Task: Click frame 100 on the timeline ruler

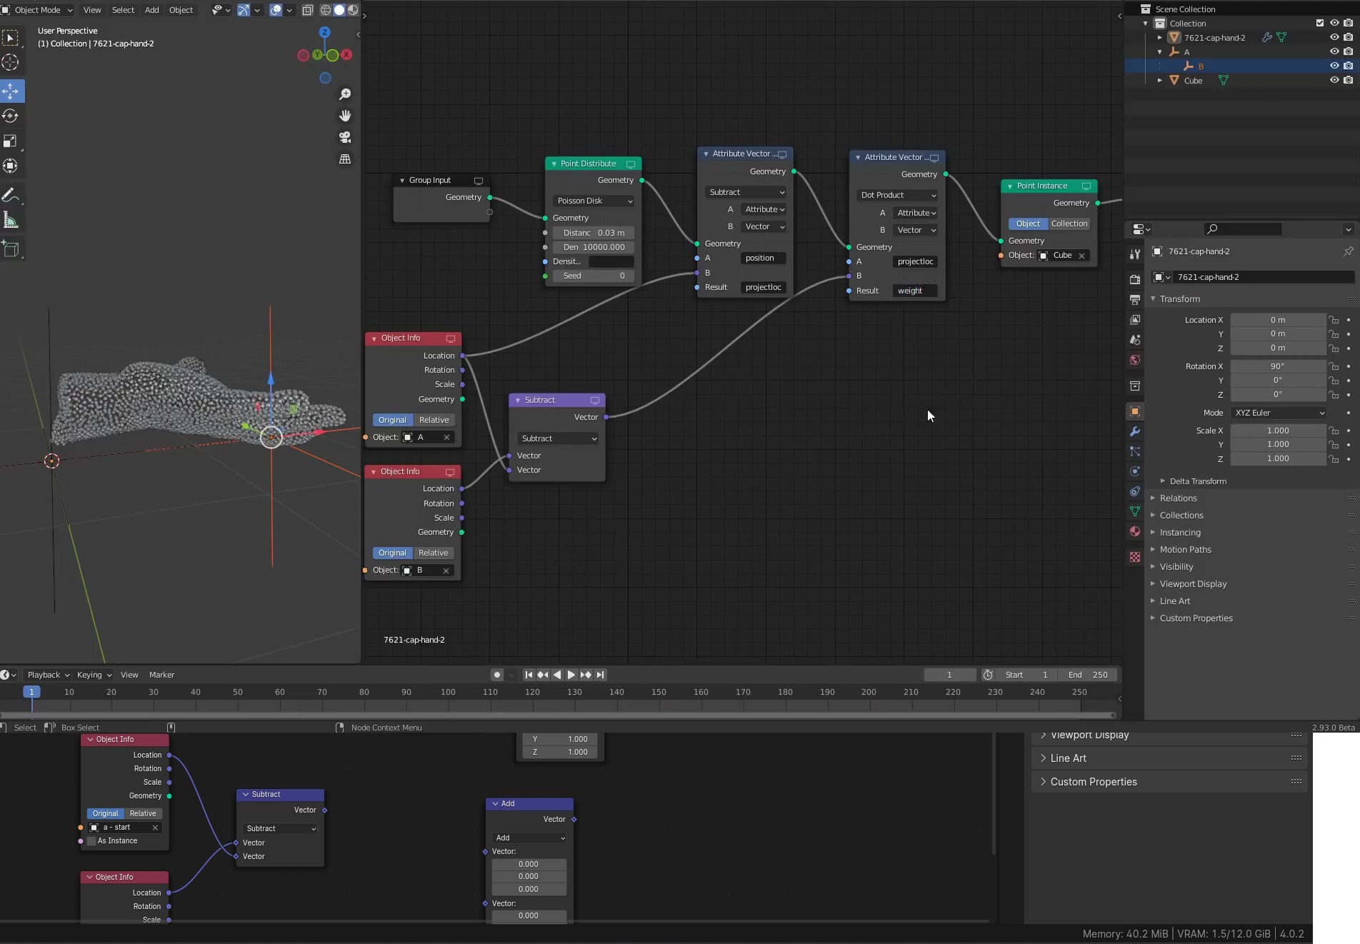Action: coord(448,692)
